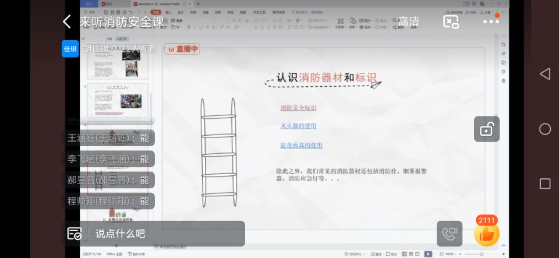Open the 高清 video quality selector
The height and width of the screenshot is (258, 559).
[x=408, y=22]
